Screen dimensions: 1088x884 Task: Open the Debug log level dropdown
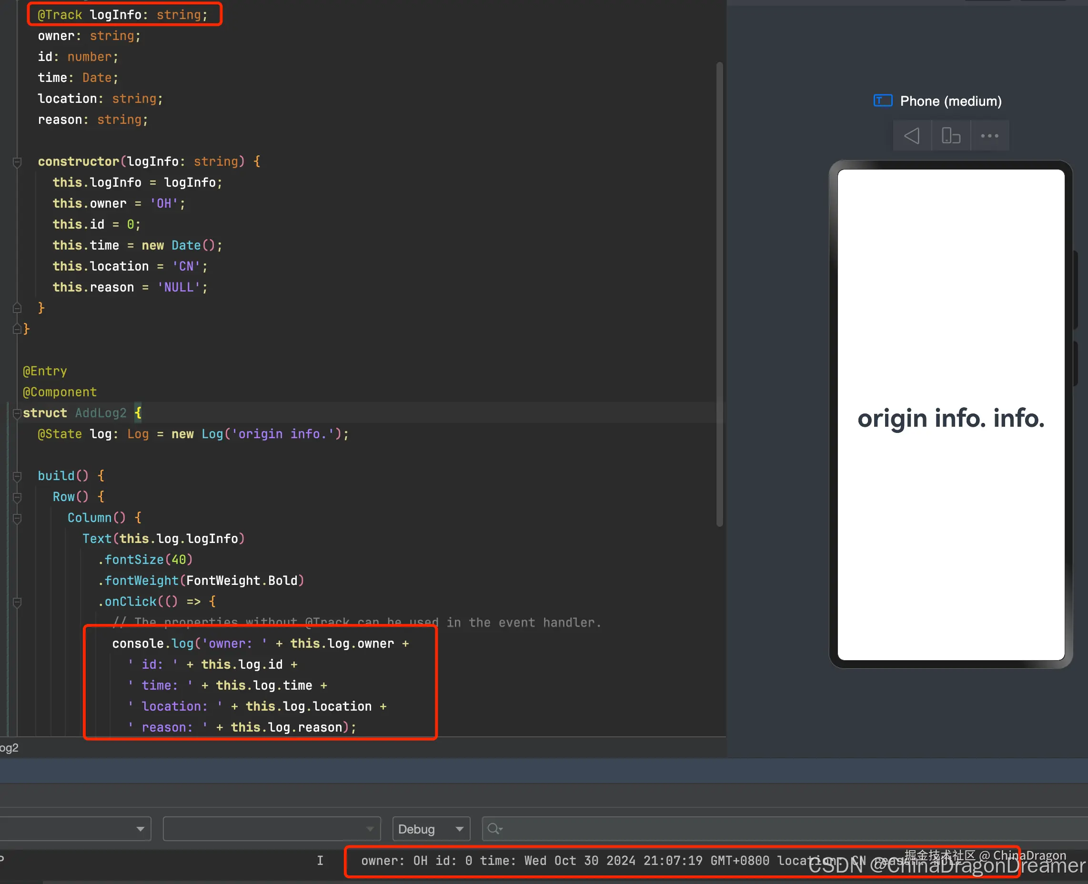click(431, 829)
